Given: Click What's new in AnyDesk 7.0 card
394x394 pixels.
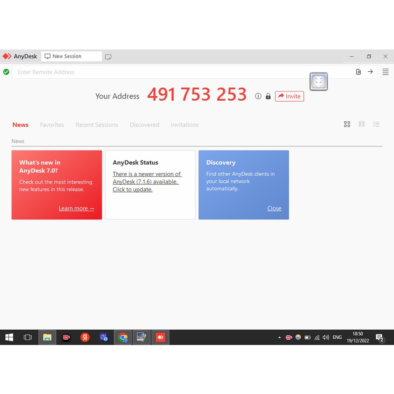Looking at the screenshot, I should 57,185.
